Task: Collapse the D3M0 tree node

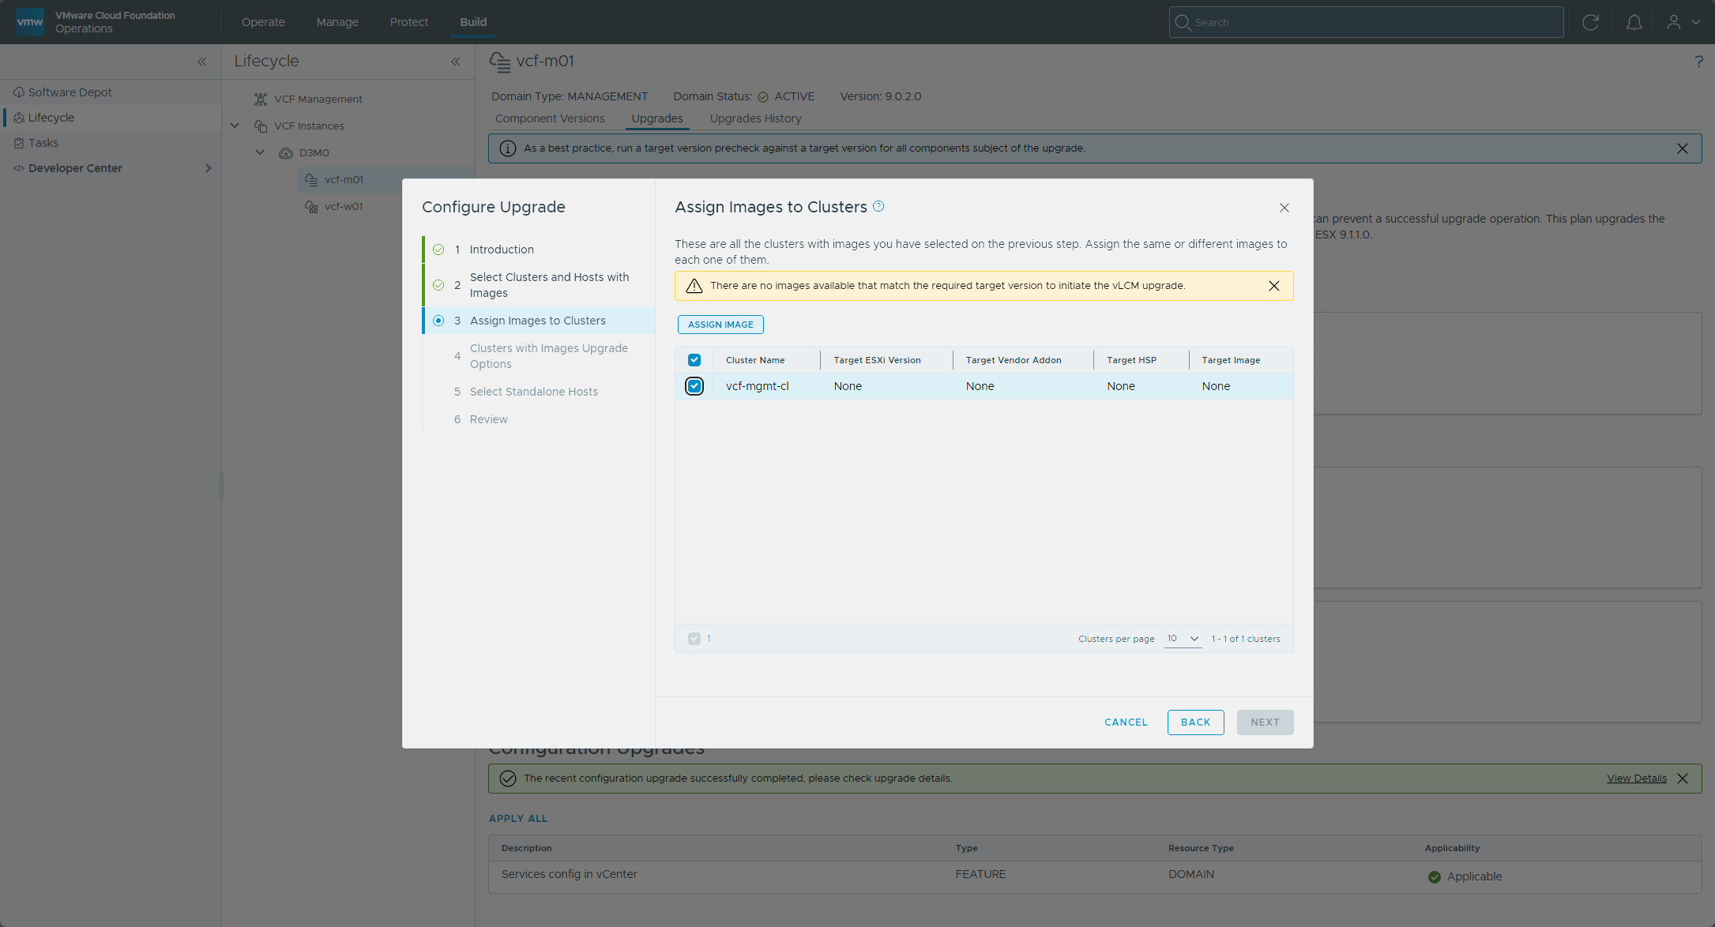Action: 260,152
